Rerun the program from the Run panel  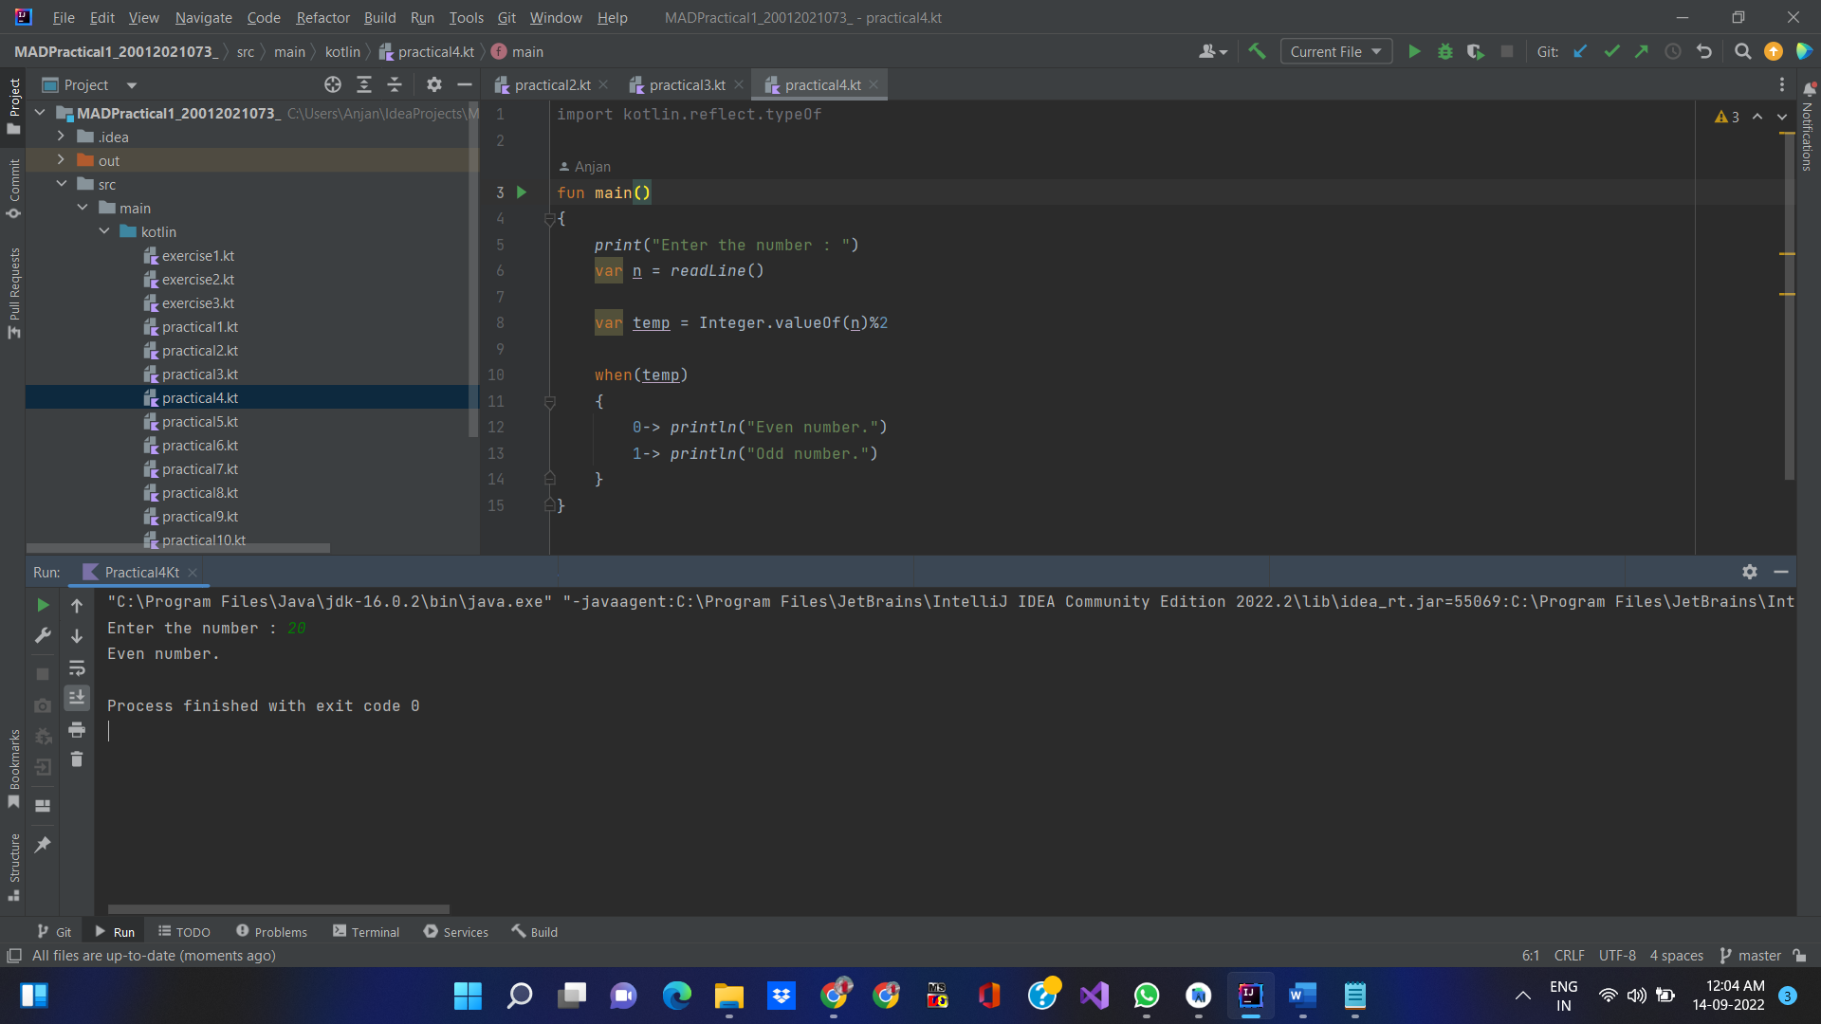[42, 605]
